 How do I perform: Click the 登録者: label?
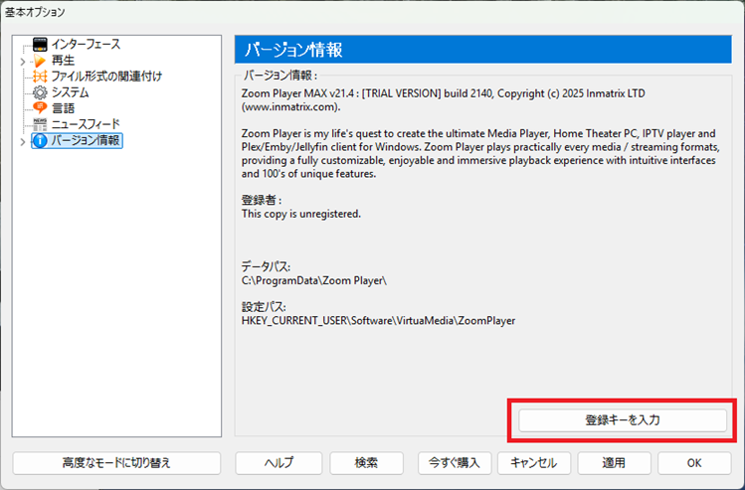pyautogui.click(x=262, y=201)
